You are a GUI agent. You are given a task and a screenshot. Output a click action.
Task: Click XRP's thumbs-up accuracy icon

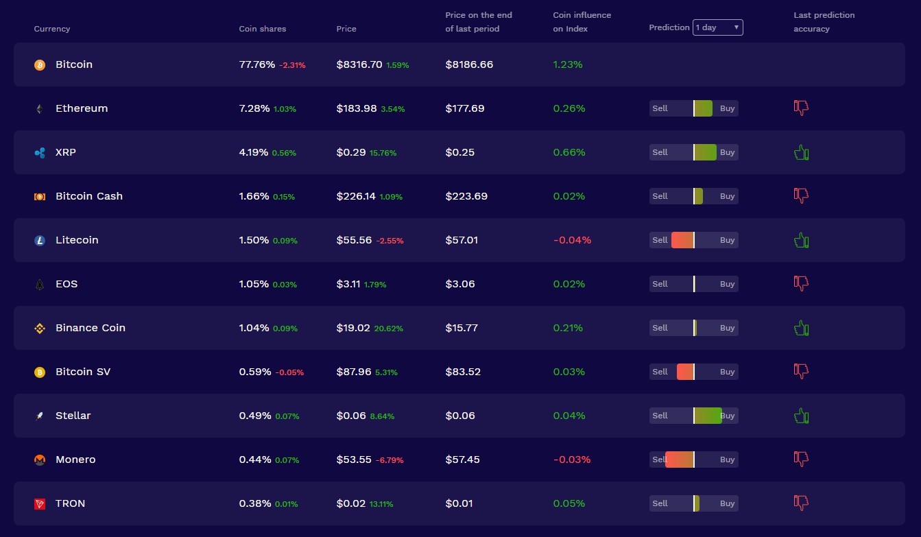coord(801,152)
